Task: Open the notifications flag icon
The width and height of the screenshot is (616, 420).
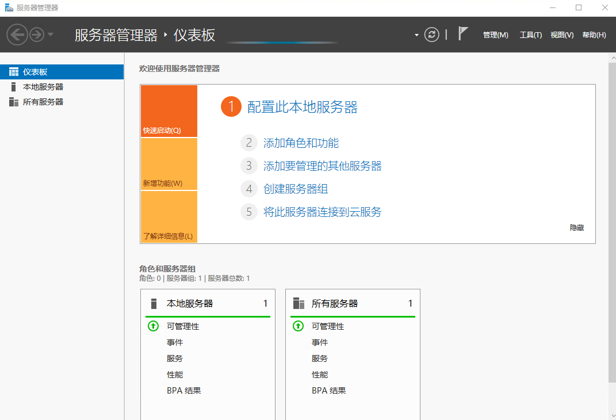Action: (x=464, y=33)
